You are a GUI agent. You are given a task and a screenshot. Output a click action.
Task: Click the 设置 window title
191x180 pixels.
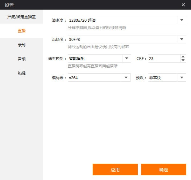click(x=9, y=5)
